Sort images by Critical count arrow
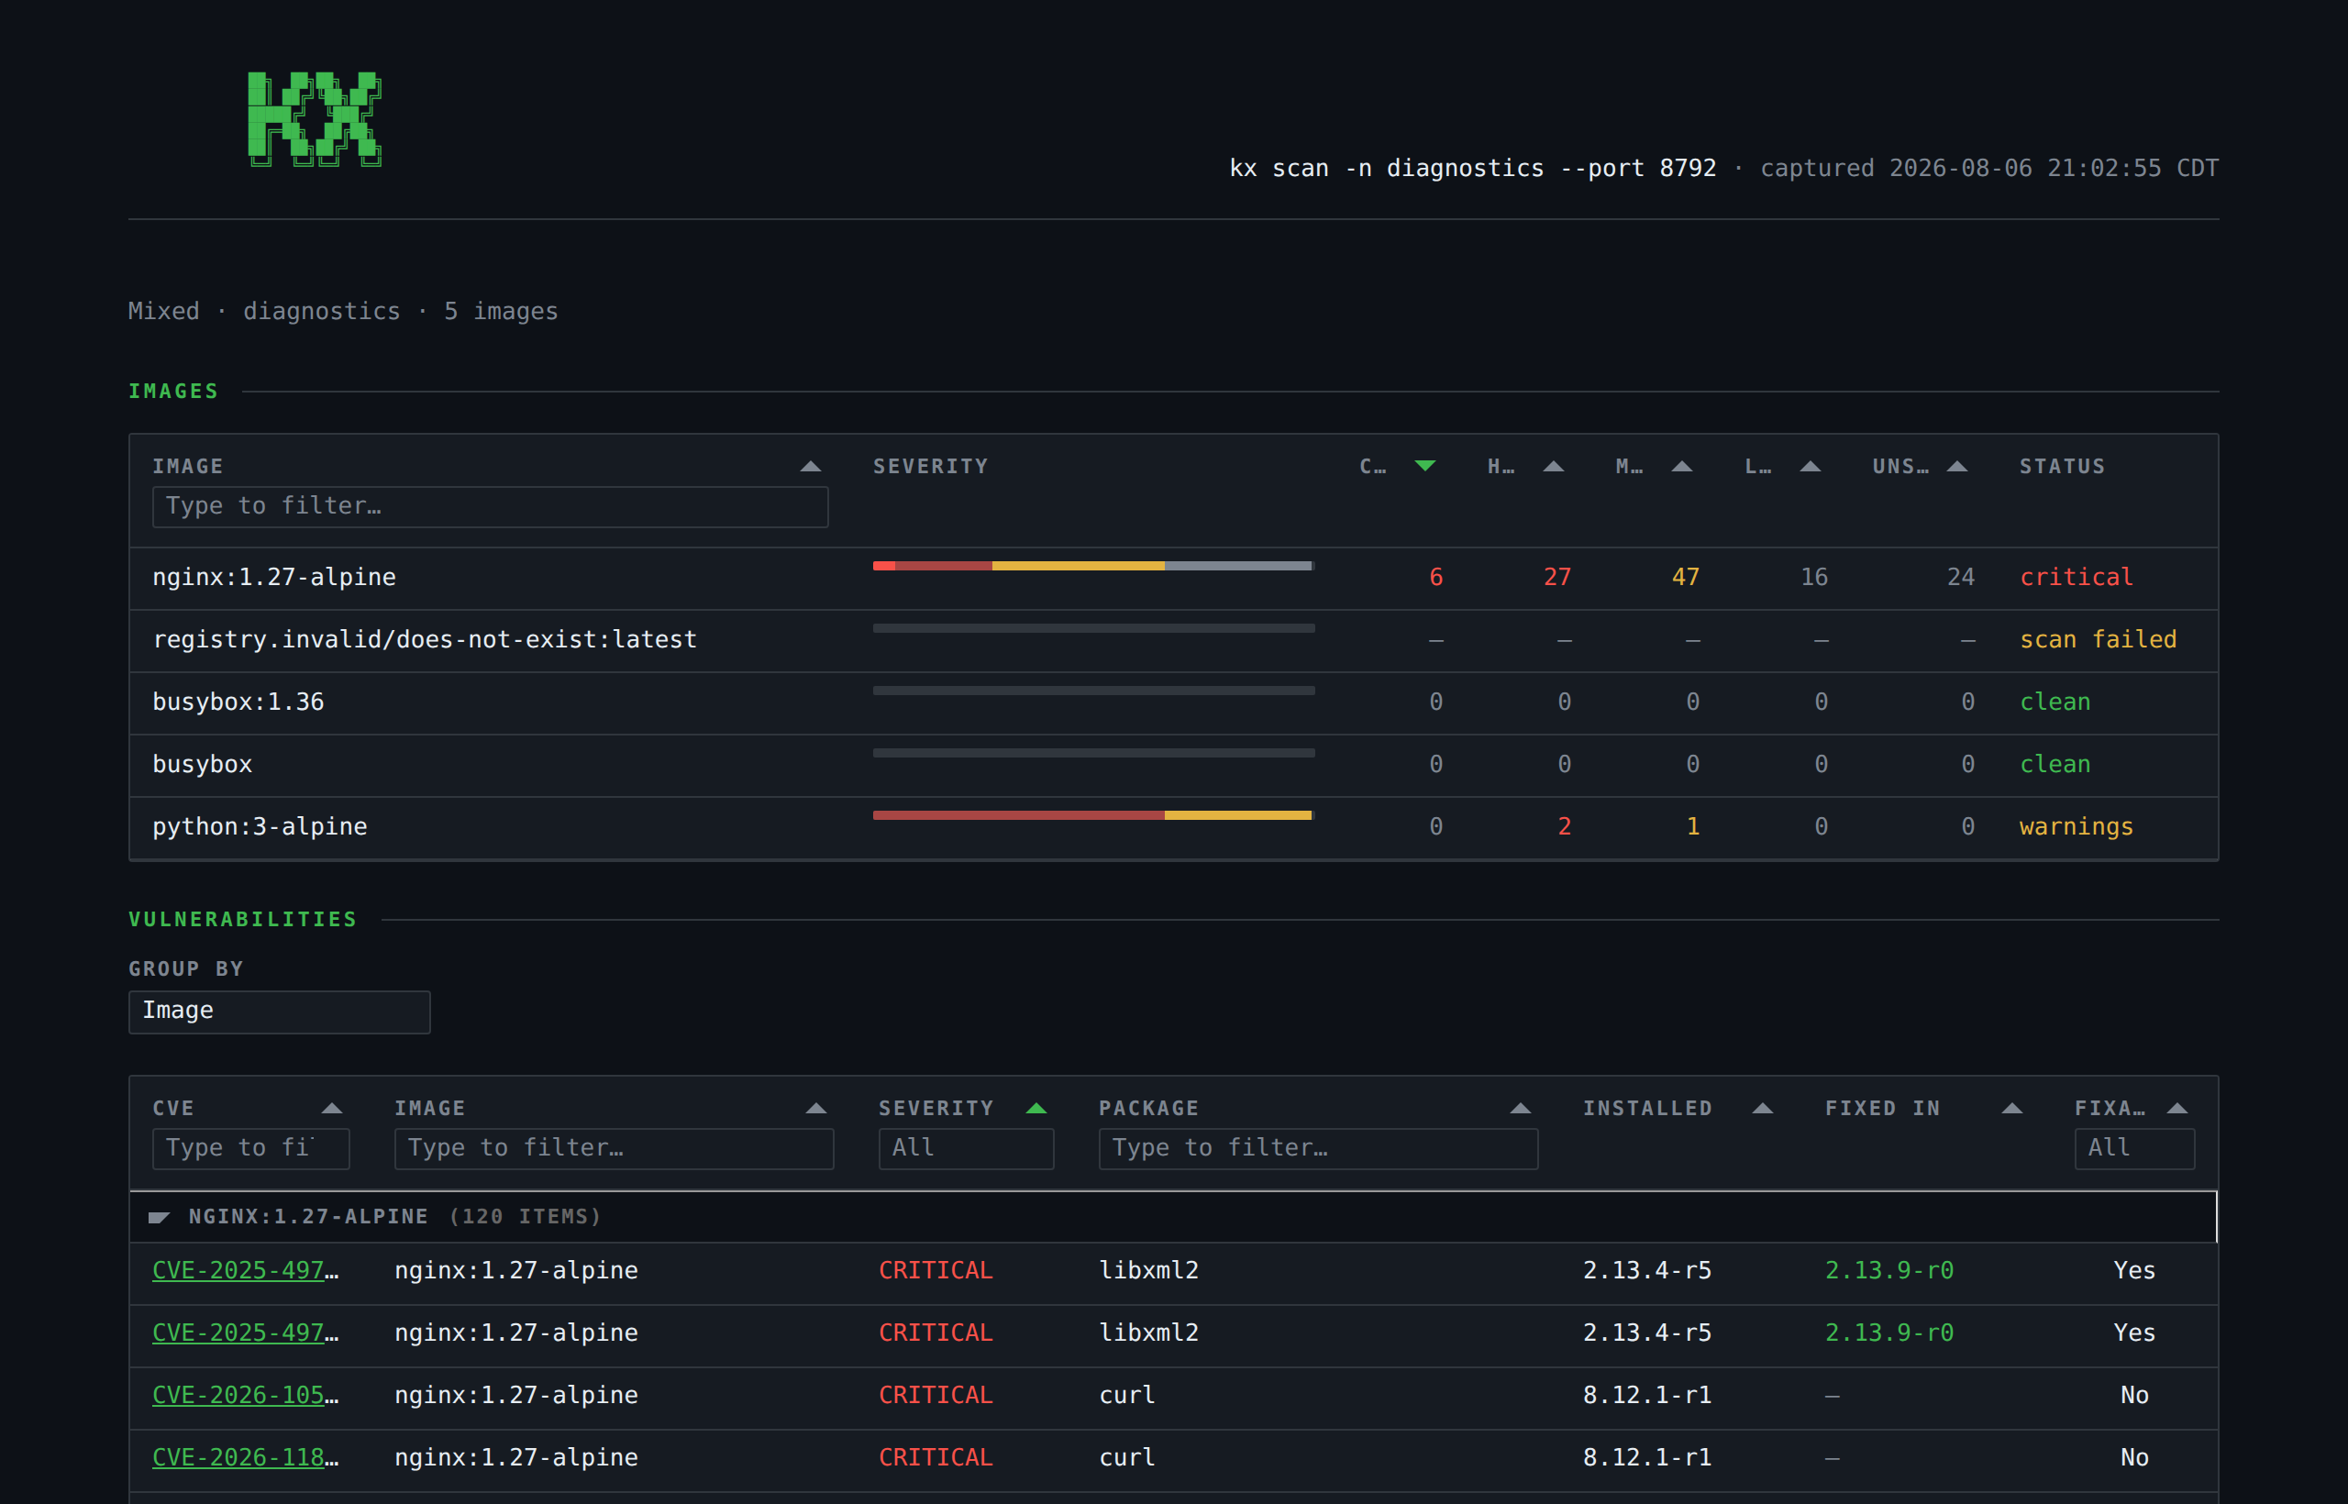 click(1425, 467)
